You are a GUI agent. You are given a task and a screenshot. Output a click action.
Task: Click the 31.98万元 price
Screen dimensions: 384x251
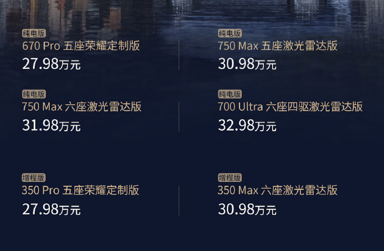point(51,125)
